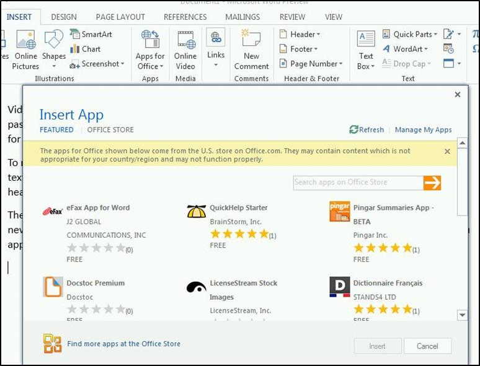480x366 pixels.
Task: Click the dialog scroll down arrow
Action: click(x=462, y=315)
